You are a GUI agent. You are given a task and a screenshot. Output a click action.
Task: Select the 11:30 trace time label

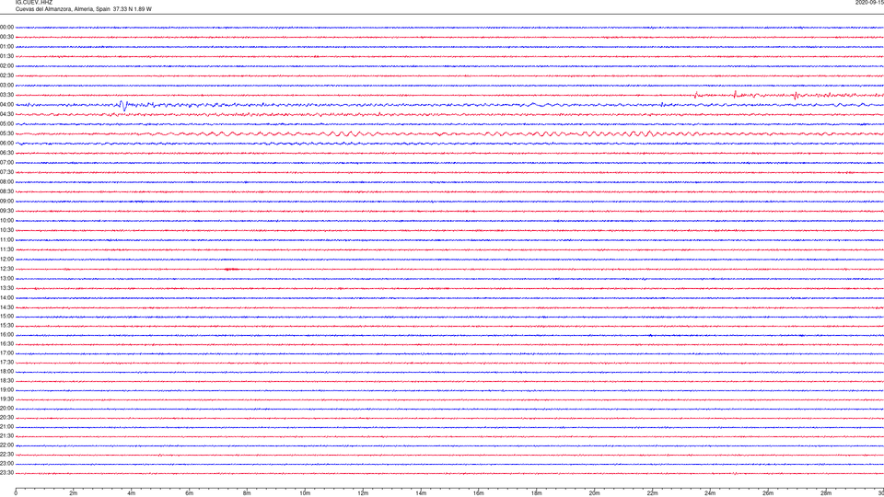[x=6, y=249]
